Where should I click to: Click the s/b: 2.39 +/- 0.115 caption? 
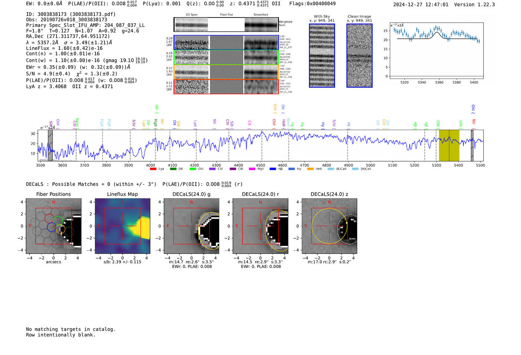122,262
